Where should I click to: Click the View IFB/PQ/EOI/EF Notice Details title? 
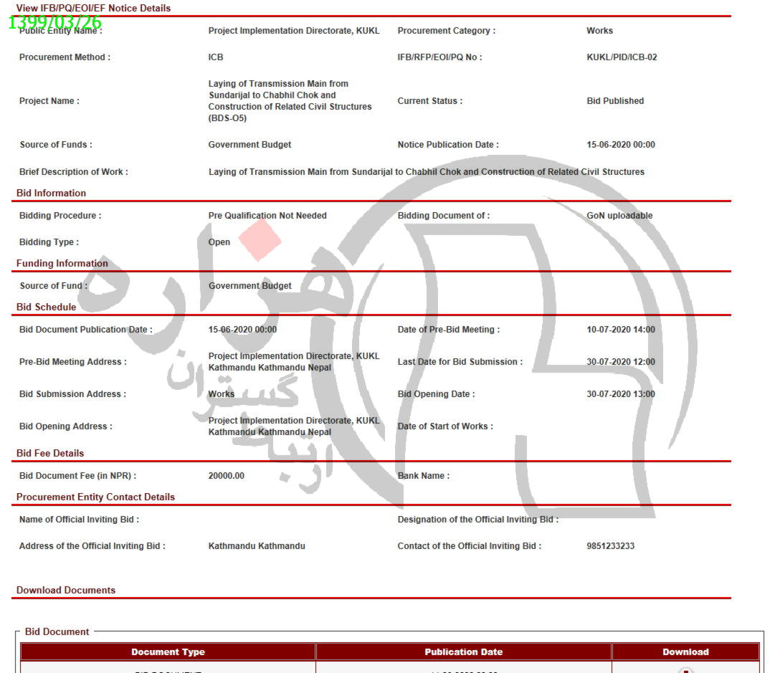(93, 9)
